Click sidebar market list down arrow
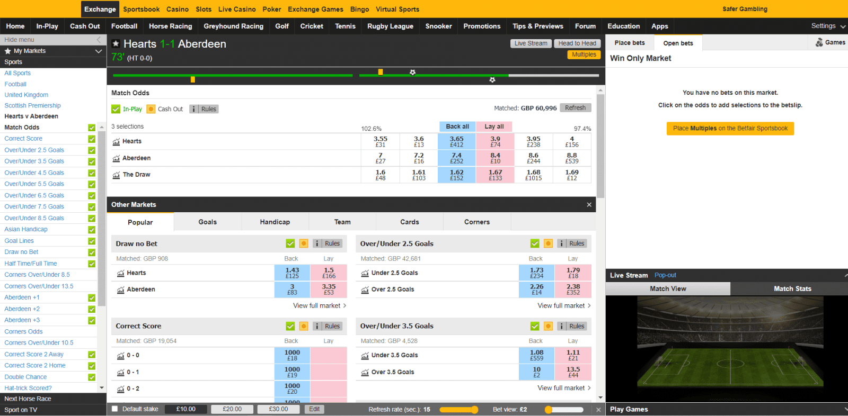Viewport: 848px width, 416px height. tap(102, 388)
